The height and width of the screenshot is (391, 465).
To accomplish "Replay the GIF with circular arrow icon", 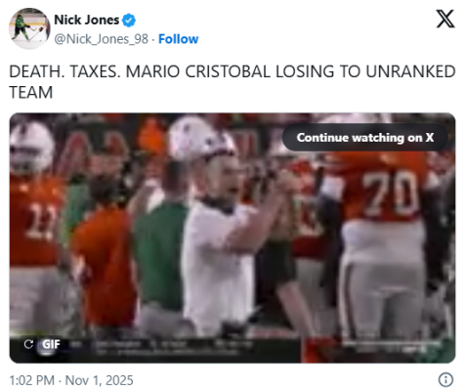I will pyautogui.click(x=28, y=344).
